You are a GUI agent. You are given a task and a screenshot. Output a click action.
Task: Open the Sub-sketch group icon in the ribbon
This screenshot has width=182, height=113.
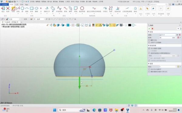[x=147, y=8]
